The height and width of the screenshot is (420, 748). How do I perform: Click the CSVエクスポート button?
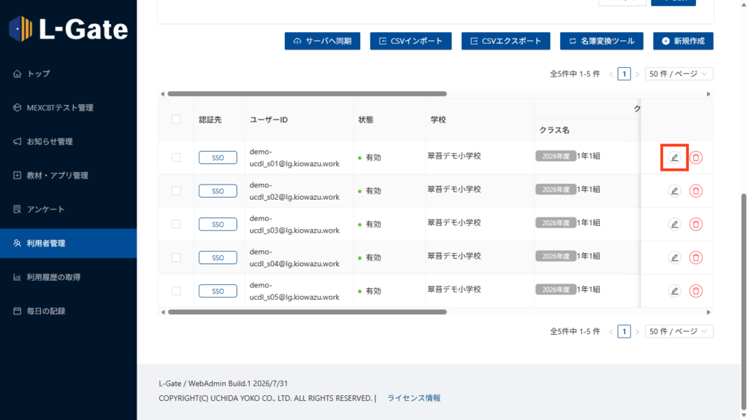tap(505, 41)
